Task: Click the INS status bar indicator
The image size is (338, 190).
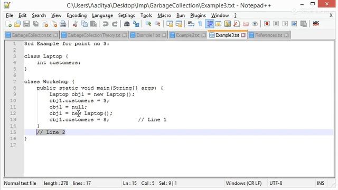Action: point(321,183)
